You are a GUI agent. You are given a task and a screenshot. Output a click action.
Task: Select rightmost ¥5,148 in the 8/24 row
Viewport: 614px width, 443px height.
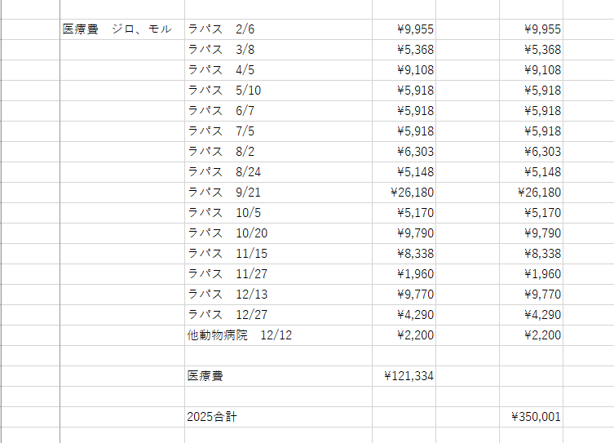click(x=531, y=172)
